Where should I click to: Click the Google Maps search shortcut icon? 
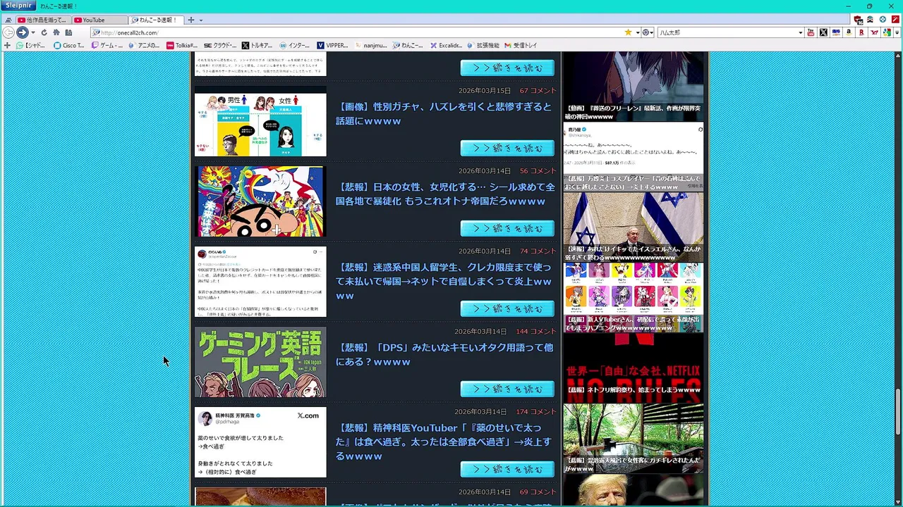pyautogui.click(x=887, y=32)
